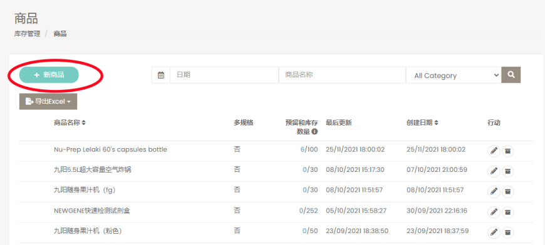Select product name 九阳随身果汁机（粉色）

coord(88,231)
